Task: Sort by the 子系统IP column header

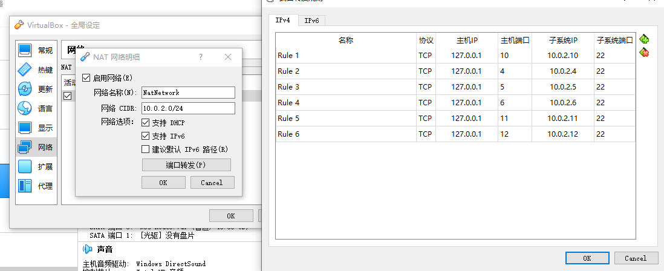Action: click(563, 40)
